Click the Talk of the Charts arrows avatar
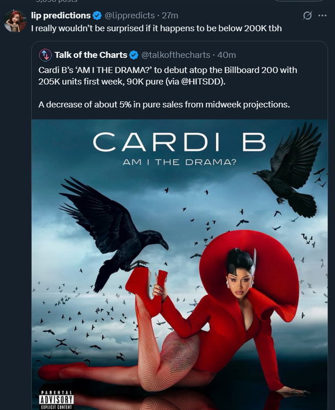Viewport: 335px width, 410px height. 45,55
